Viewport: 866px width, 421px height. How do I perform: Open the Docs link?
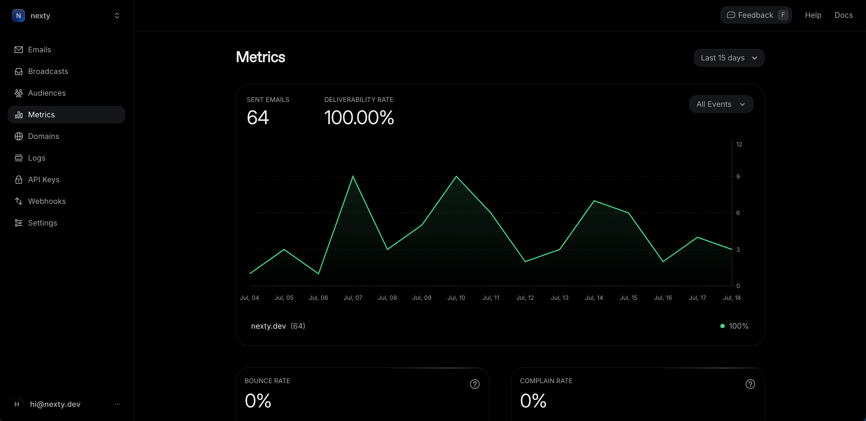pyautogui.click(x=843, y=15)
